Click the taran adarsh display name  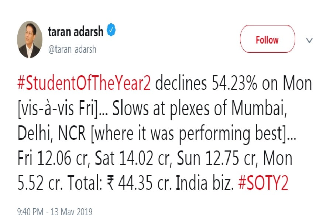(76, 31)
